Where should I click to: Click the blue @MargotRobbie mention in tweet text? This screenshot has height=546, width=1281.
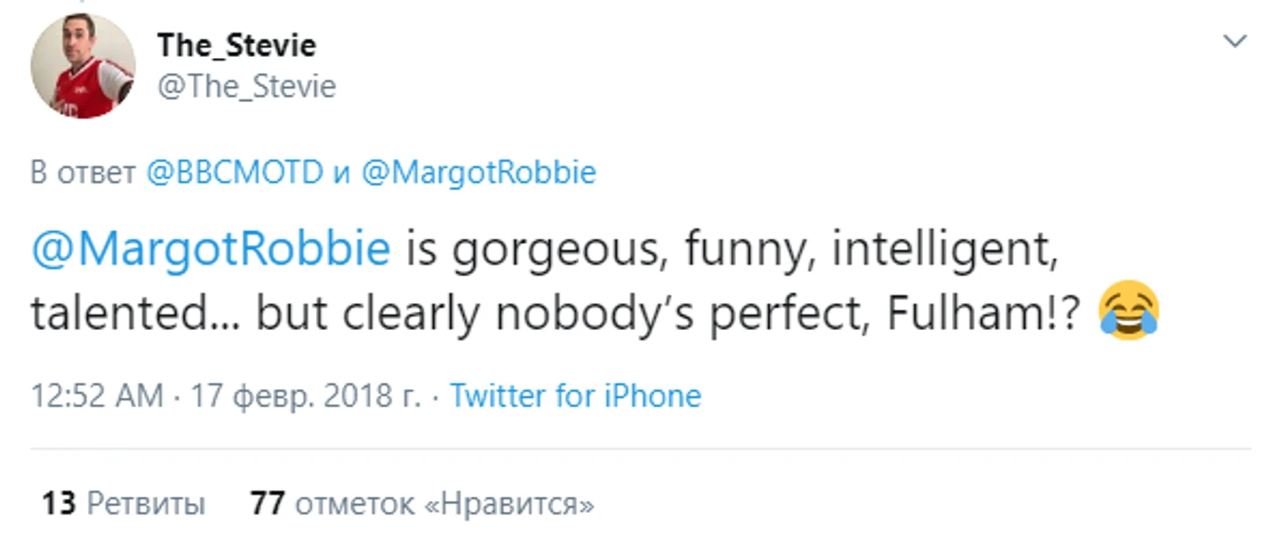(210, 249)
